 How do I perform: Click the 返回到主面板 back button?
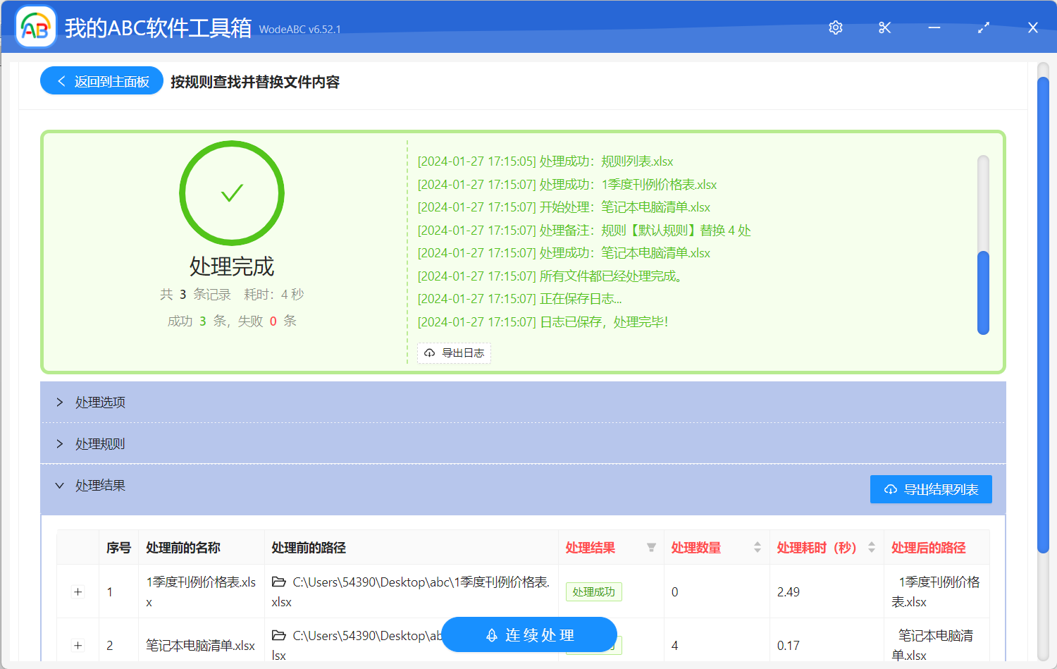101,80
